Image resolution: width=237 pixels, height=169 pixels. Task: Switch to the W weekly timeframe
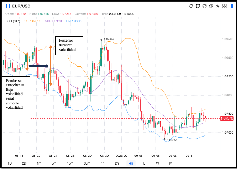(157, 163)
